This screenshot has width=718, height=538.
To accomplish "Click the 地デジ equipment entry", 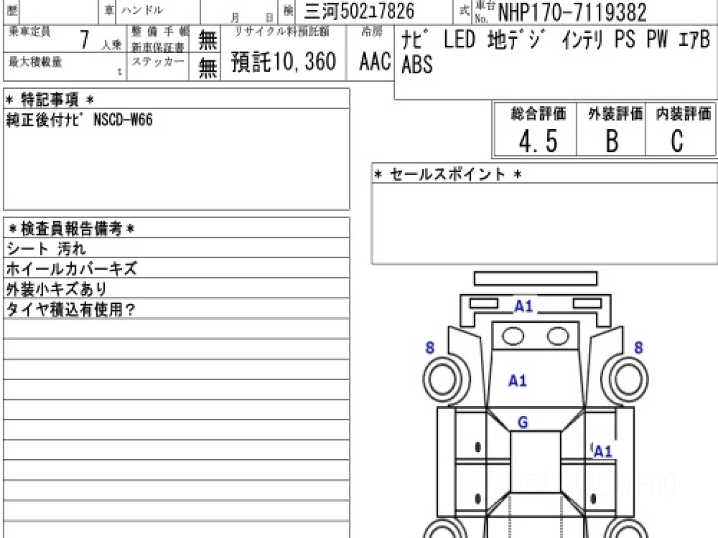I will point(516,40).
